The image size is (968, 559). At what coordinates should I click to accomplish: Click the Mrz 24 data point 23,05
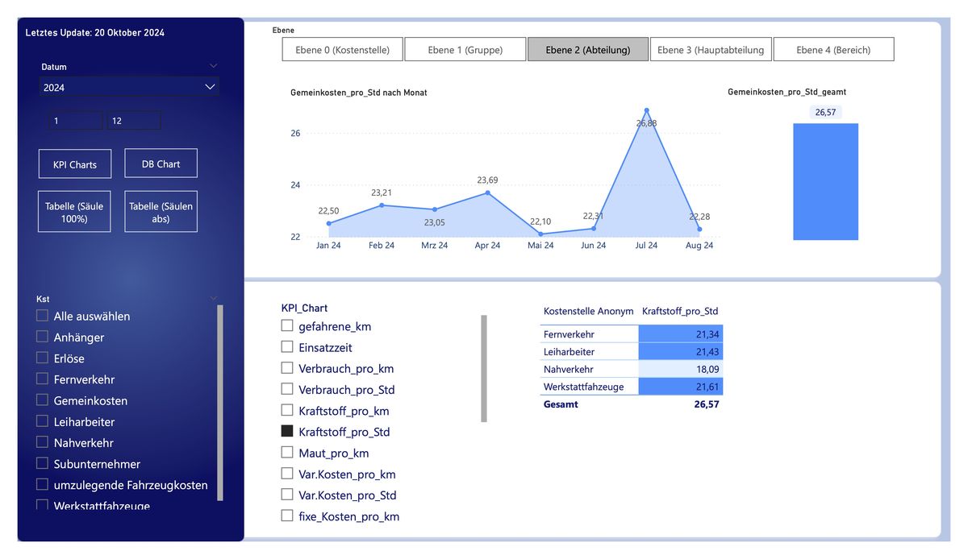[435, 209]
